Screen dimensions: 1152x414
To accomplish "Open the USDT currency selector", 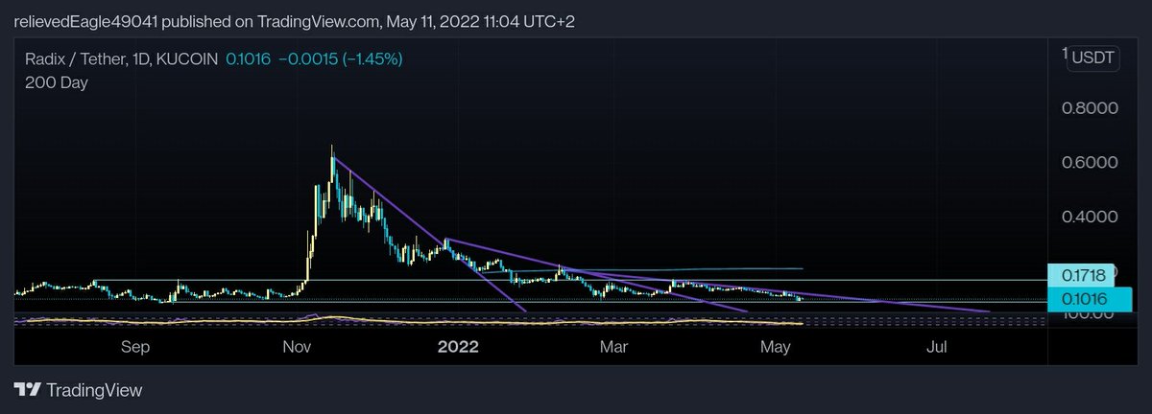I will (x=1093, y=57).
